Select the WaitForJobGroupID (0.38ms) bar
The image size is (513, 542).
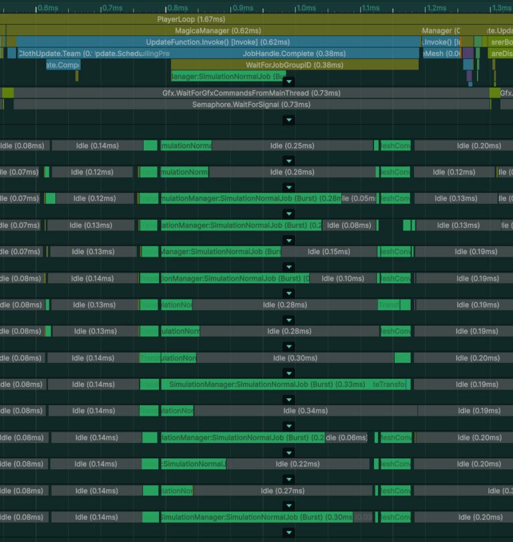click(295, 65)
